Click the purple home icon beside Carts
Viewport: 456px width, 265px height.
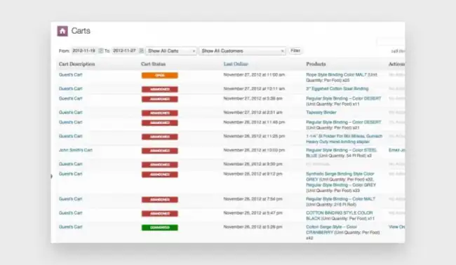(x=62, y=31)
